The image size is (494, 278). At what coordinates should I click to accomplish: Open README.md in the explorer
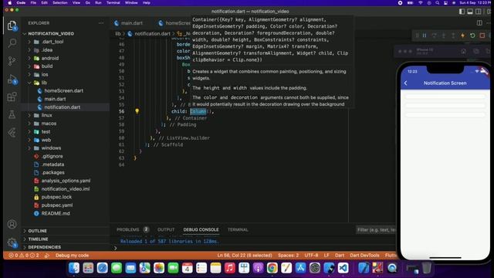click(56, 213)
